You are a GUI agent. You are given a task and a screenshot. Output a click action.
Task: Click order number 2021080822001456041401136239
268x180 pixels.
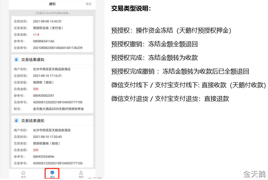coord(58,48)
